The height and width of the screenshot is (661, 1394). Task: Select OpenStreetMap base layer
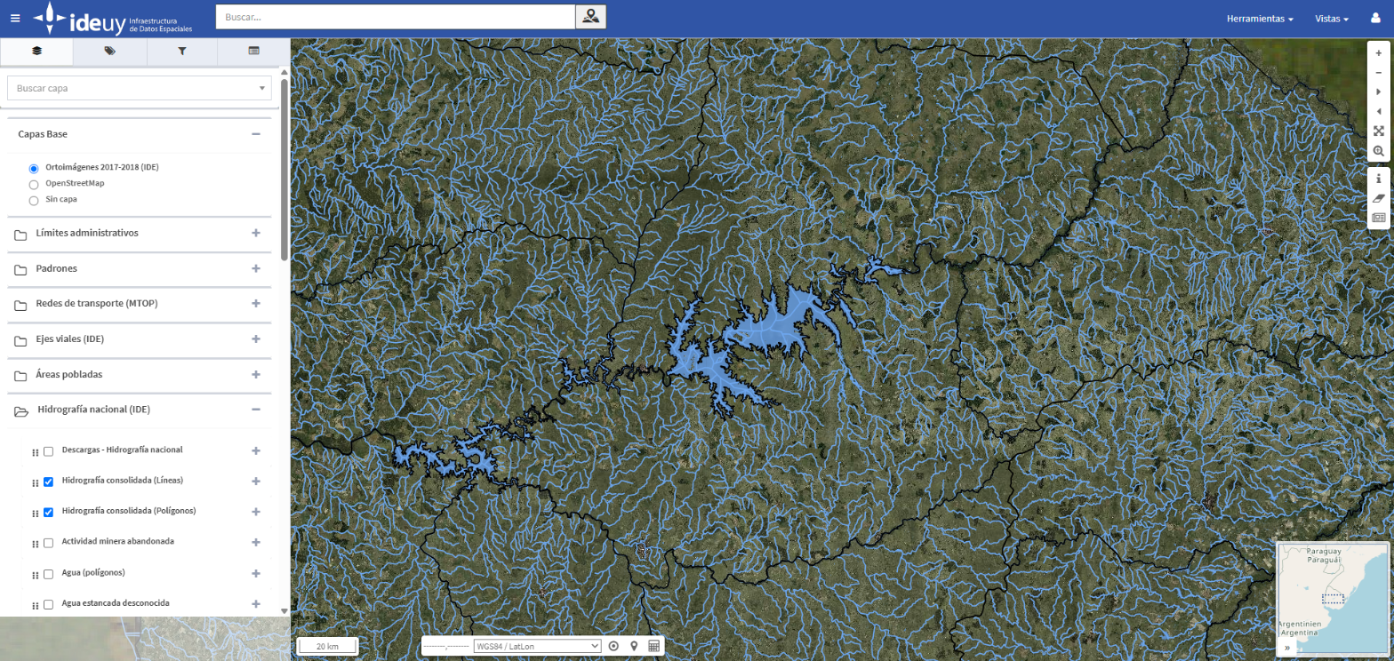[x=34, y=184]
